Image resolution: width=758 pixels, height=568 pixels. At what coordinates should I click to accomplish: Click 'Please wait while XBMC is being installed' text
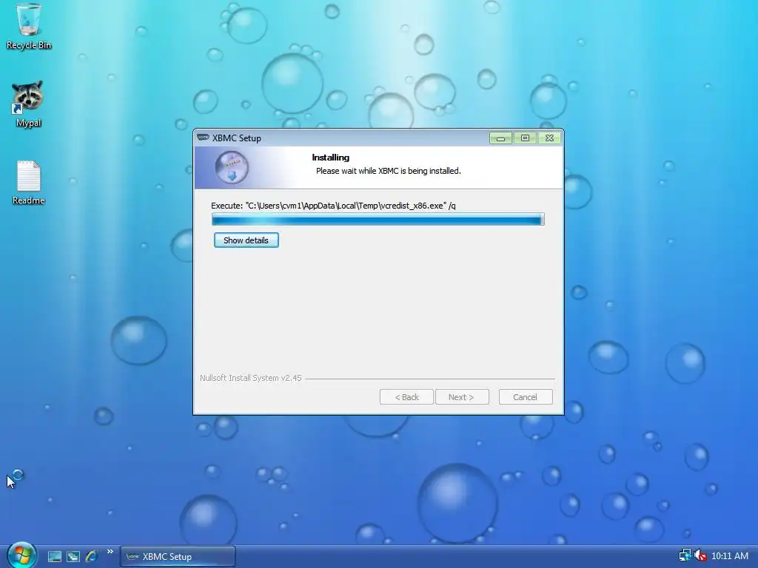(388, 171)
